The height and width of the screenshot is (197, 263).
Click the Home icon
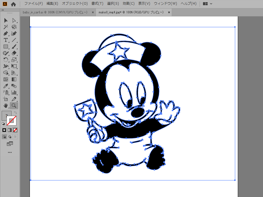point(13,4)
